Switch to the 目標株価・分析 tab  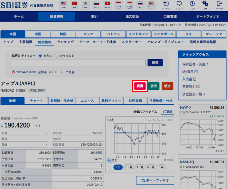(161, 101)
